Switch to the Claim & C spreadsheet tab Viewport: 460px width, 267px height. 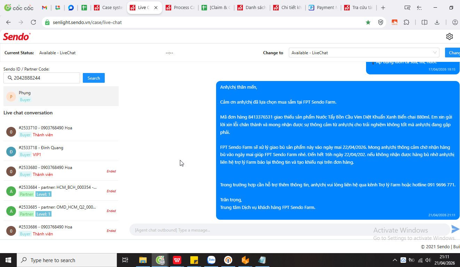point(216,8)
